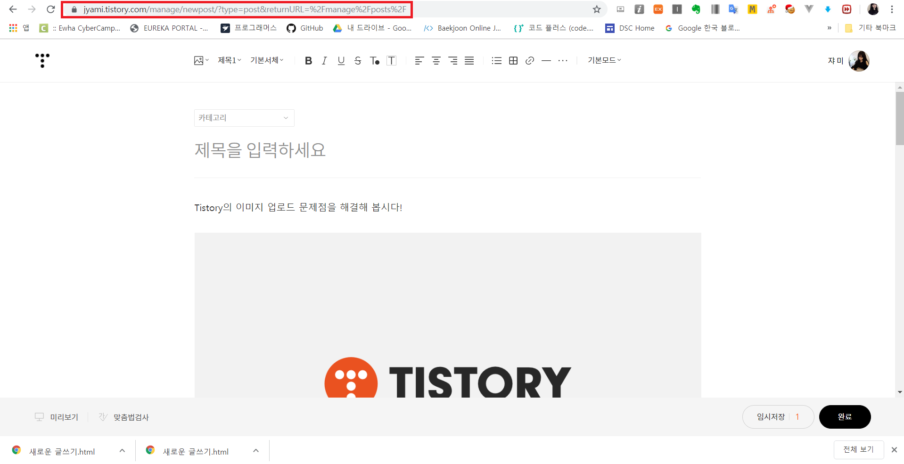Justify the text alignment
Screen dimensions: 904x464
[469, 61]
